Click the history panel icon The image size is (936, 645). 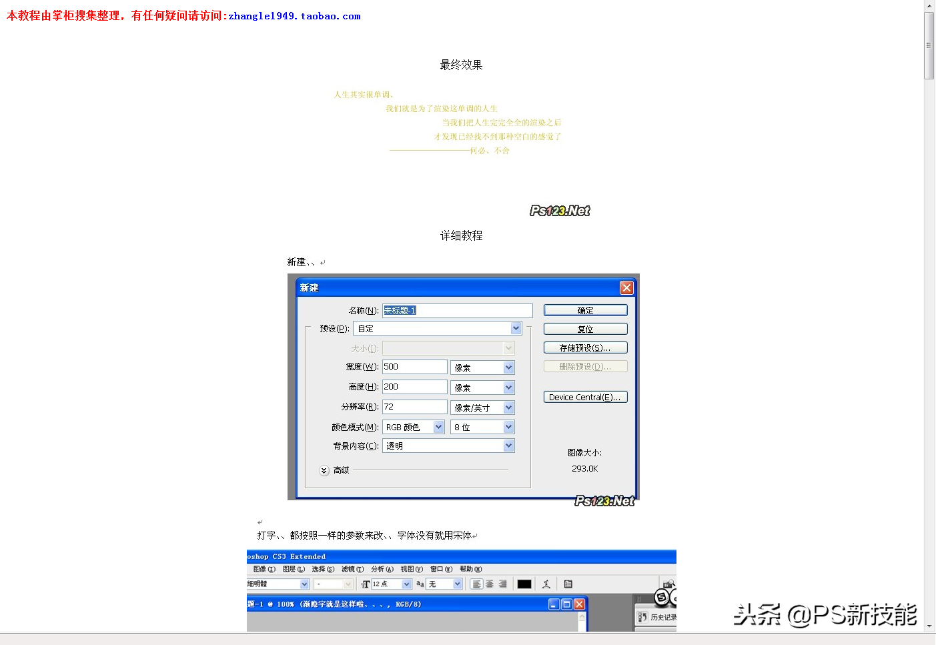(x=643, y=617)
